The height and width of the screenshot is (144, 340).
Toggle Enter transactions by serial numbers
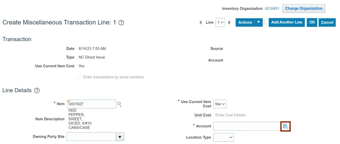click(79, 77)
